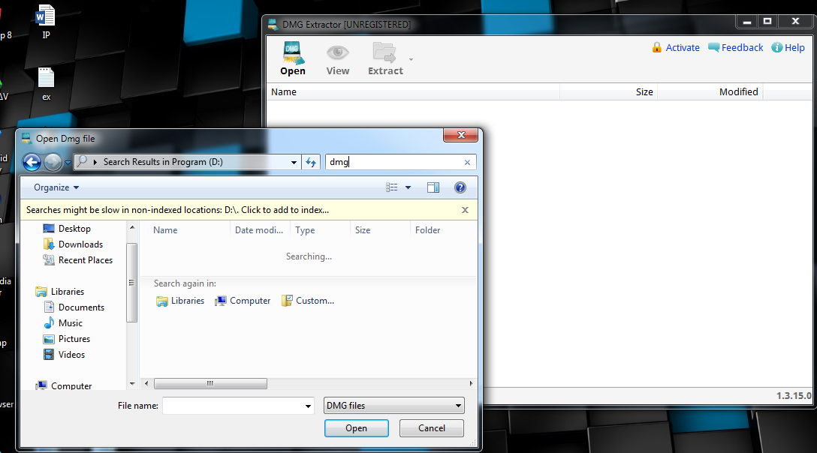
Task: Dismiss the yellow search info bar
Action: pos(466,210)
